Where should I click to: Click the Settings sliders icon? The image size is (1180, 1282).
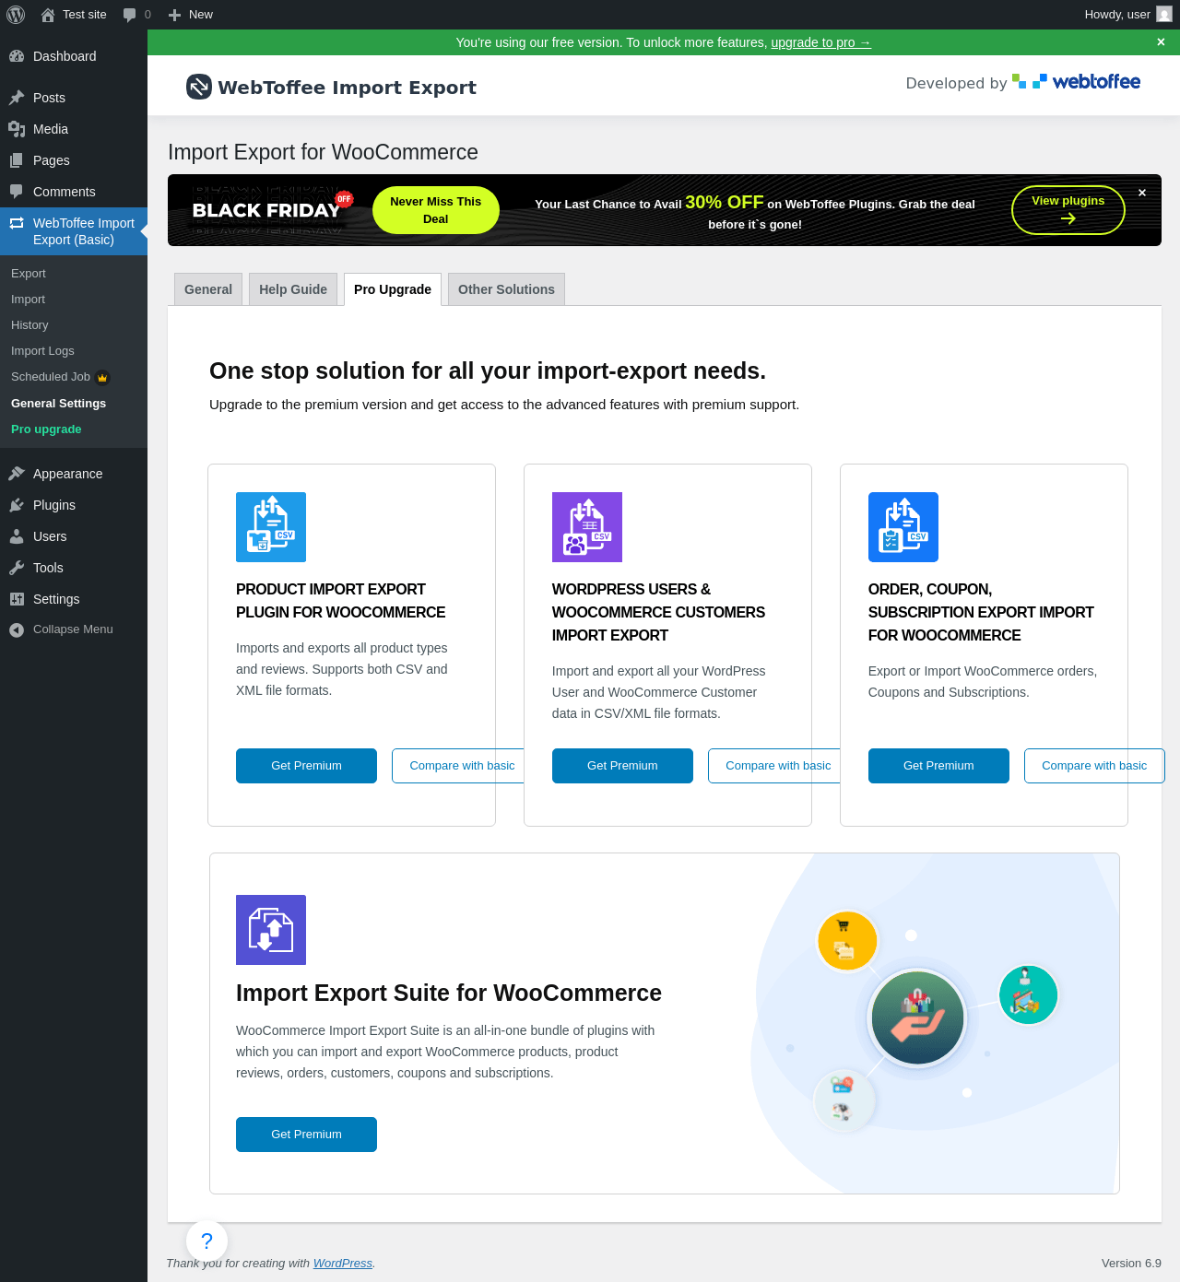coord(17,599)
